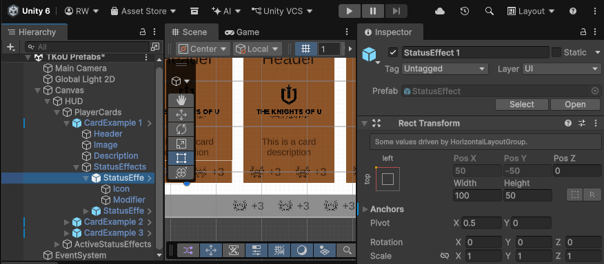Open the package manager box icon
604x264 pixels.
pos(194,11)
